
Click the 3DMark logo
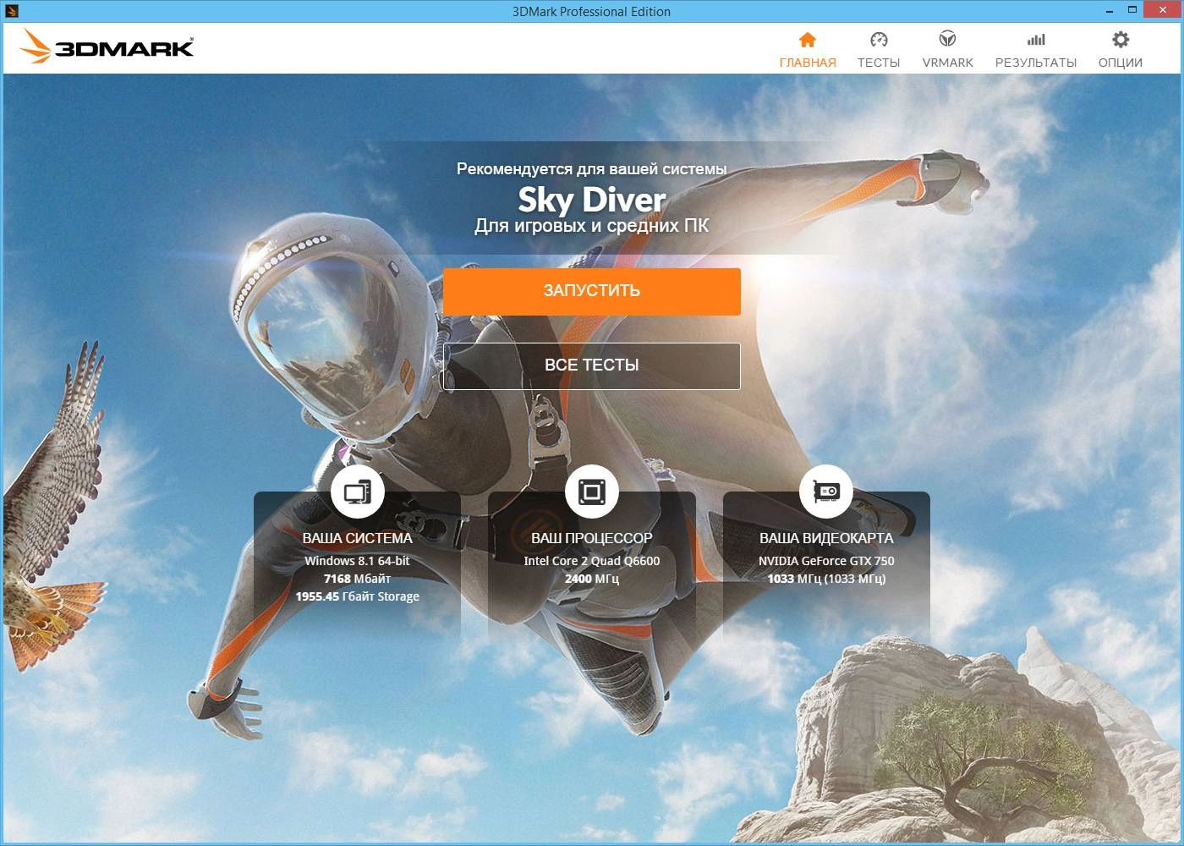[107, 47]
